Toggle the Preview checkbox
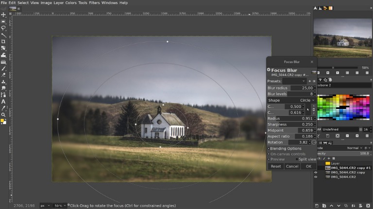 click(269, 159)
